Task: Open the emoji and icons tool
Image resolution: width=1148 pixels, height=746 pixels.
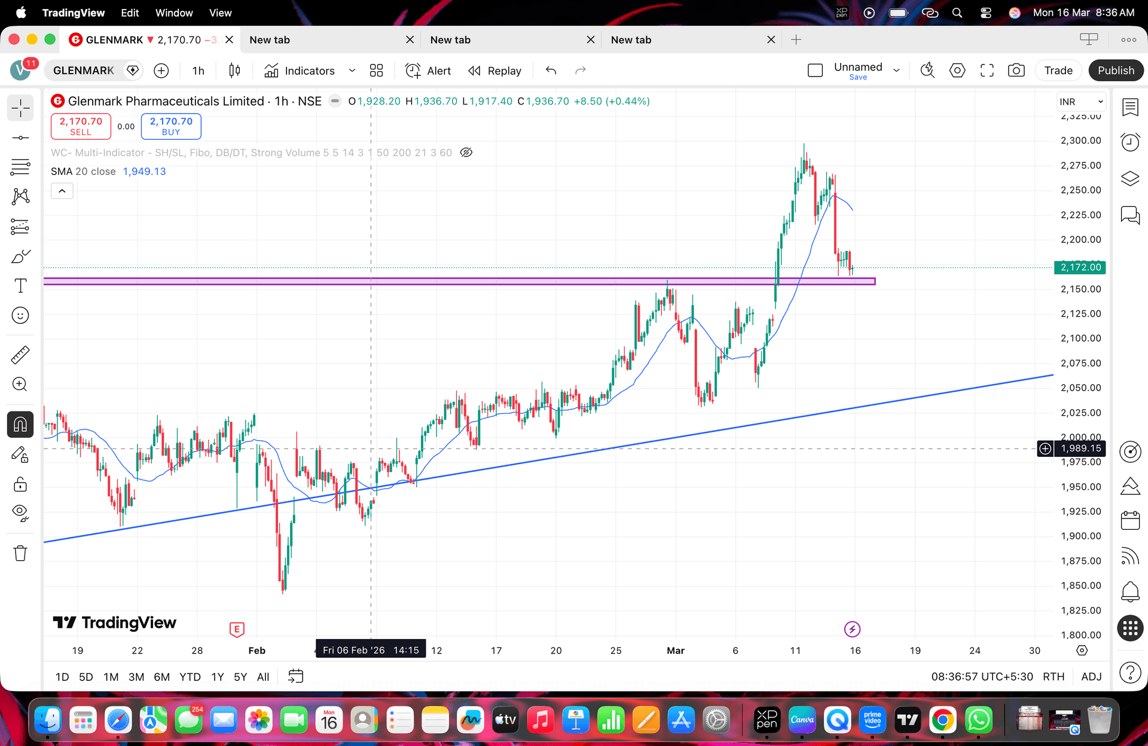Action: 20,315
